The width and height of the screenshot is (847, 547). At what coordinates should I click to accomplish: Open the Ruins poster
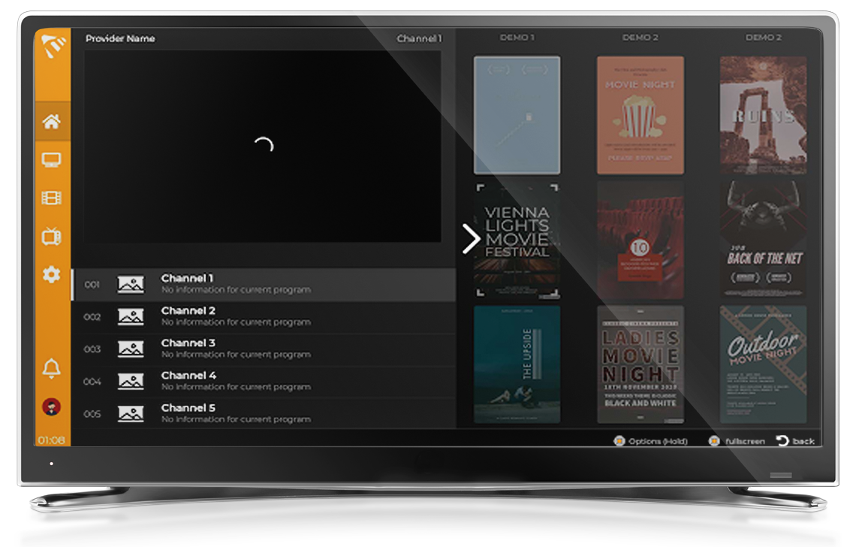click(x=763, y=115)
